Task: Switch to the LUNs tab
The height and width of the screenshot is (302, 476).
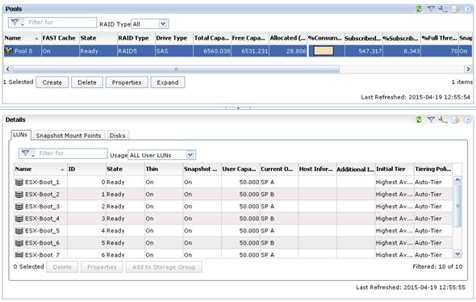Action: coord(20,135)
